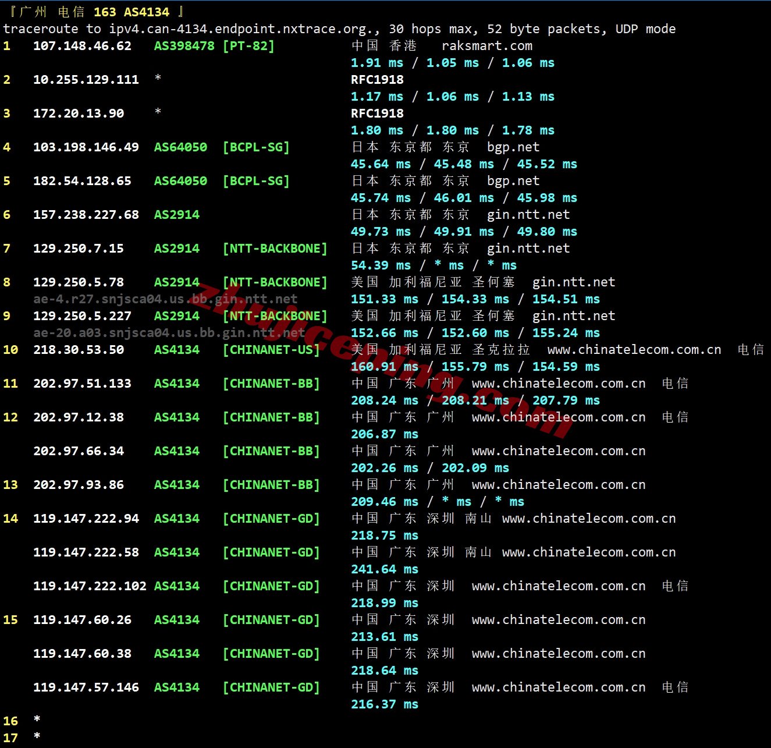
Task: Click the hop 17 asterisk
Action: tap(37, 737)
